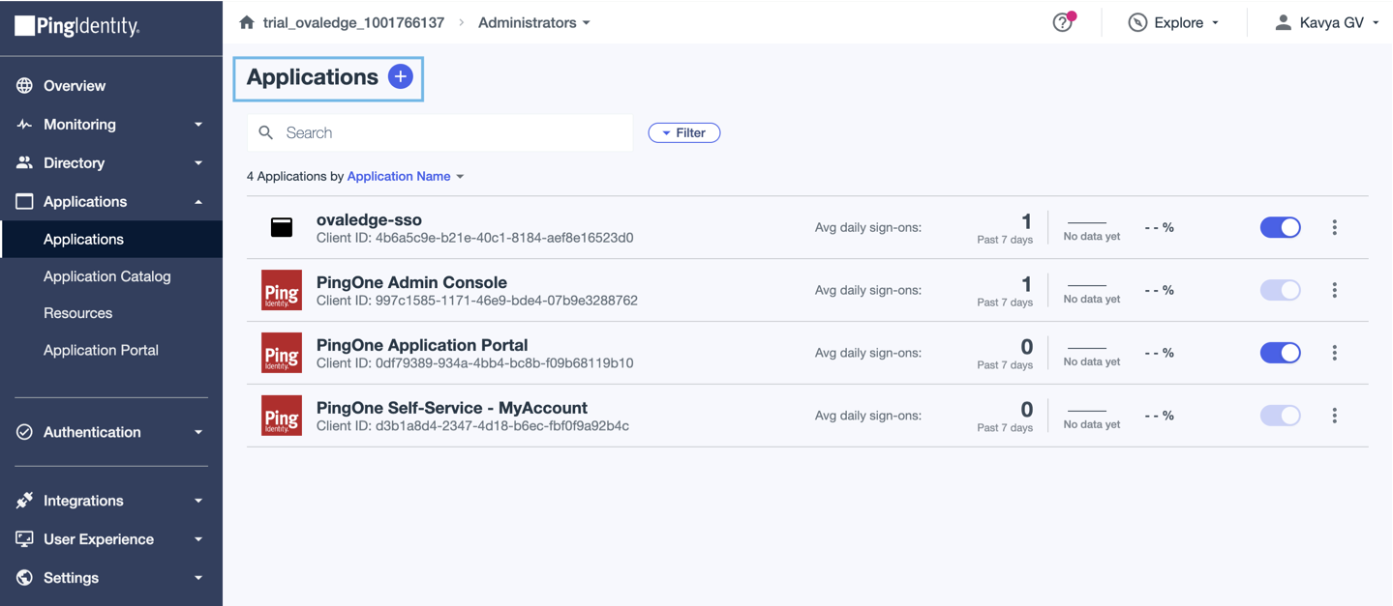This screenshot has width=1393, height=606.
Task: Toggle the PingOne Self-Service MyAccount switch
Action: click(1280, 416)
